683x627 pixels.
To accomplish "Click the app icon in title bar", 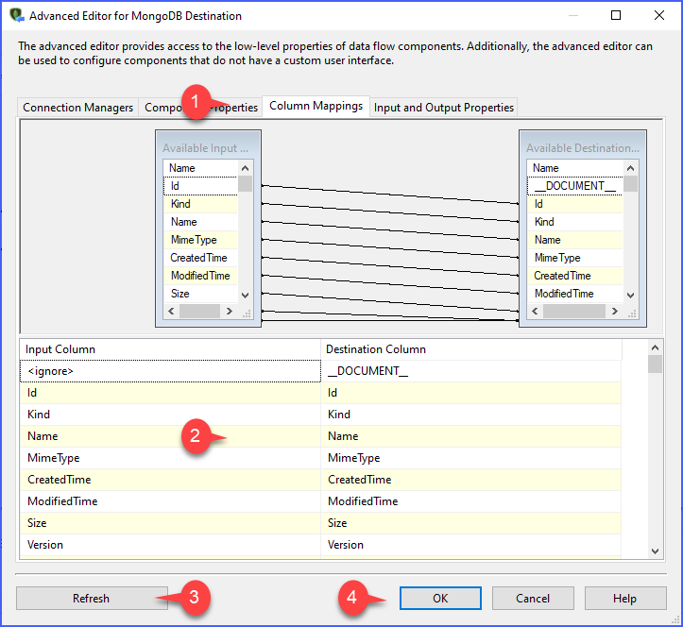I will tap(17, 15).
